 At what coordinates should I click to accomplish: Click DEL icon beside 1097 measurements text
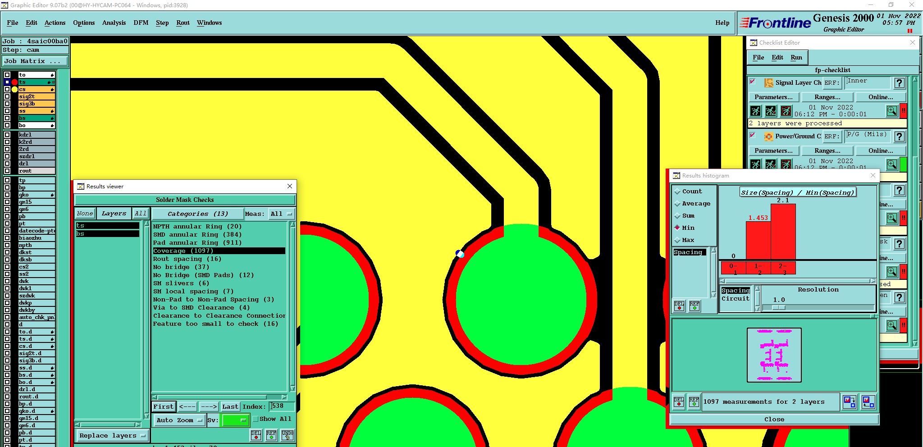[679, 401]
